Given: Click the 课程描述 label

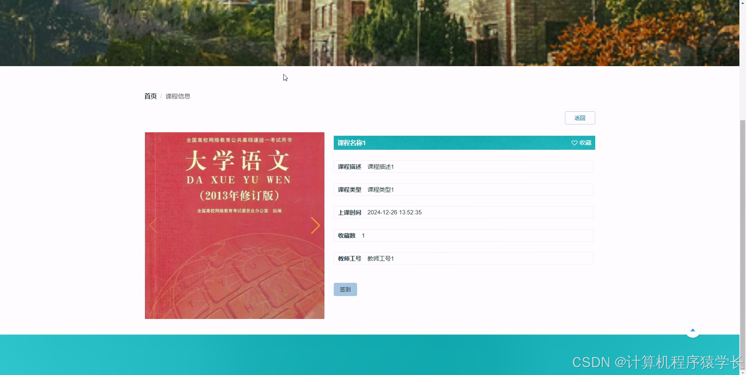Looking at the screenshot, I should pos(349,166).
